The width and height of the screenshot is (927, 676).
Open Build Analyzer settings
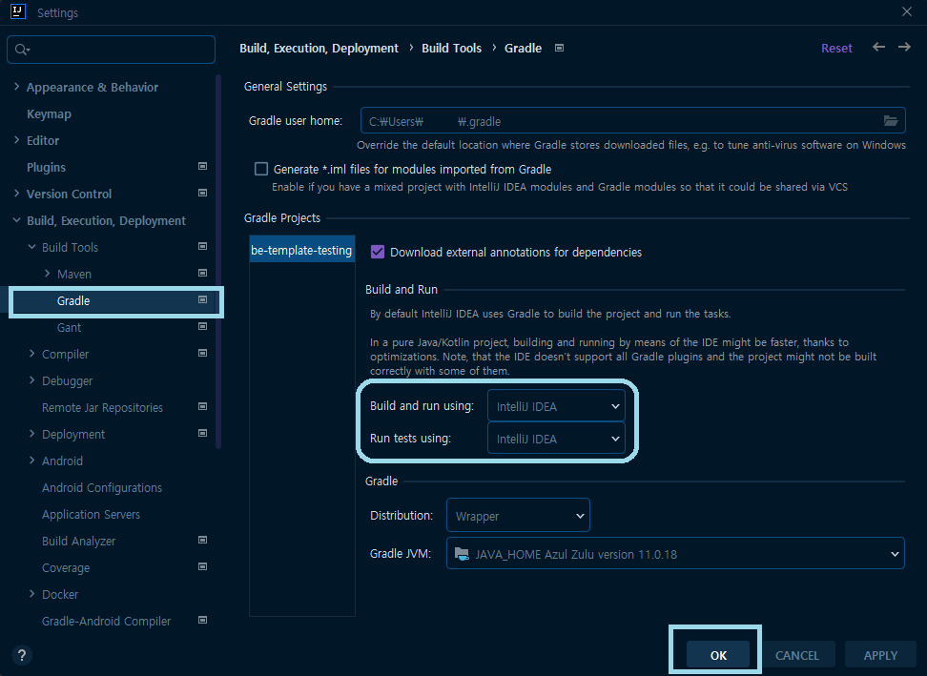pyautogui.click(x=78, y=541)
